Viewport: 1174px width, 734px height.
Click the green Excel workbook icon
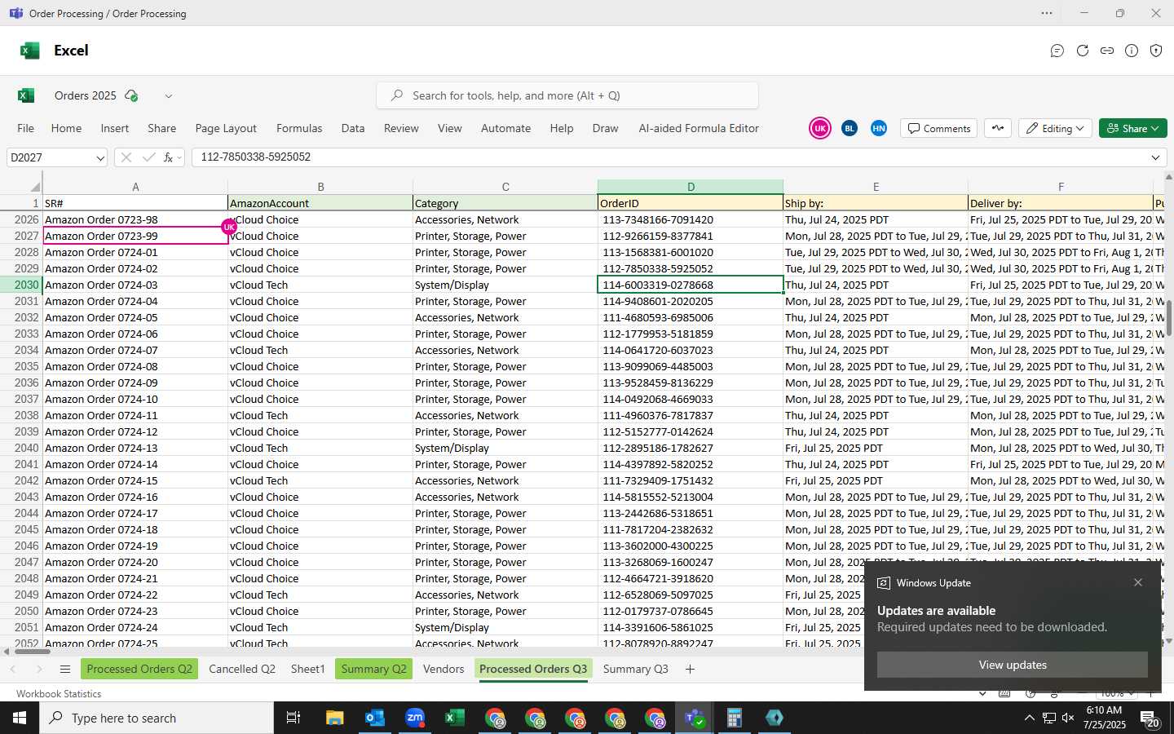click(26, 95)
